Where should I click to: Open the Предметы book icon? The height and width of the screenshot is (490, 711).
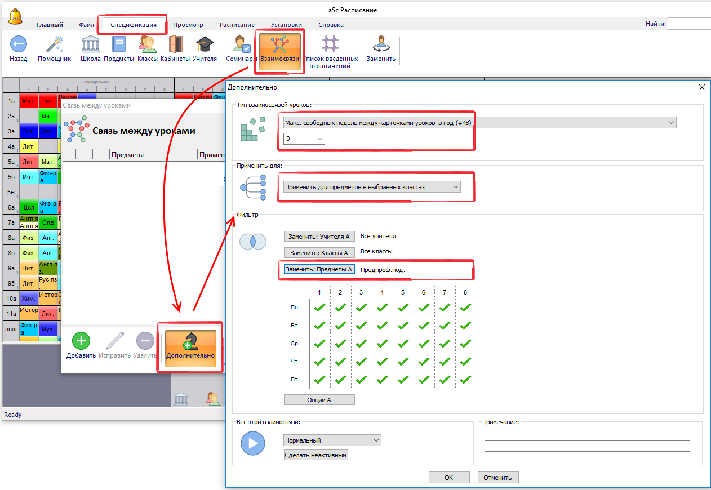(x=119, y=45)
